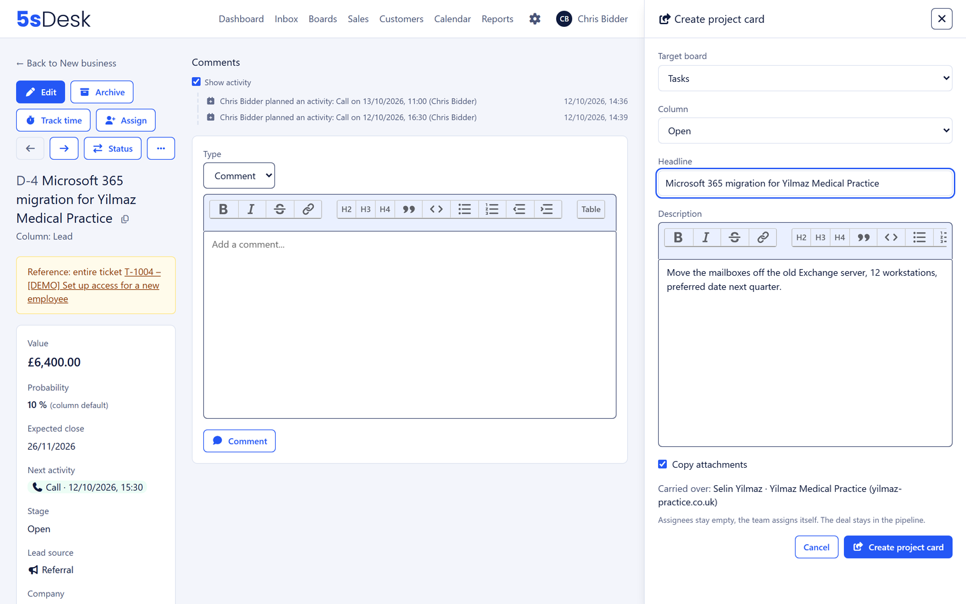Insert H2 heading in comment editor
The image size is (966, 604).
[346, 209]
